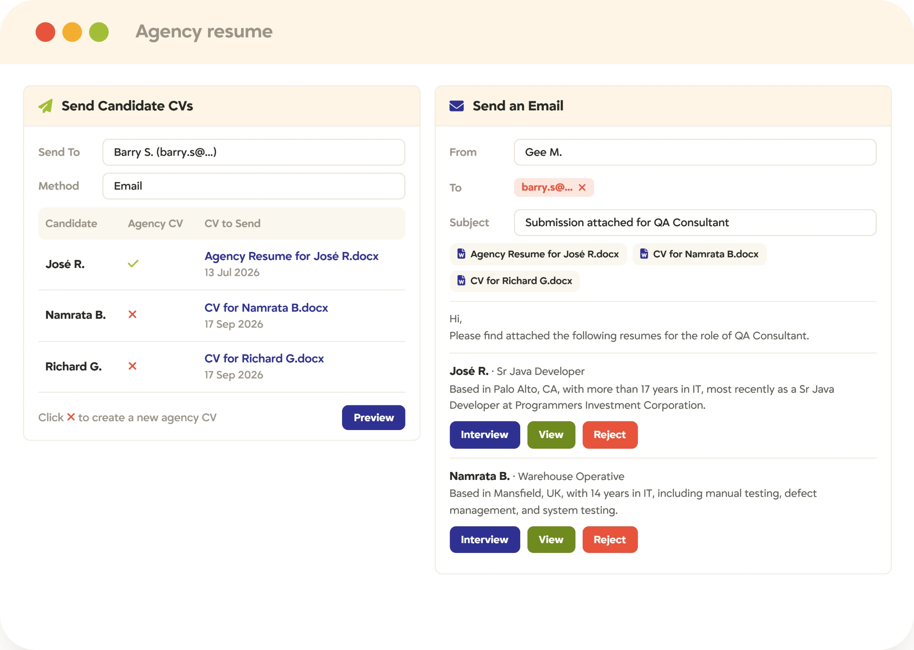Click the green checkmark for José R.
Viewport: 914px width, 650px height.
point(133,263)
